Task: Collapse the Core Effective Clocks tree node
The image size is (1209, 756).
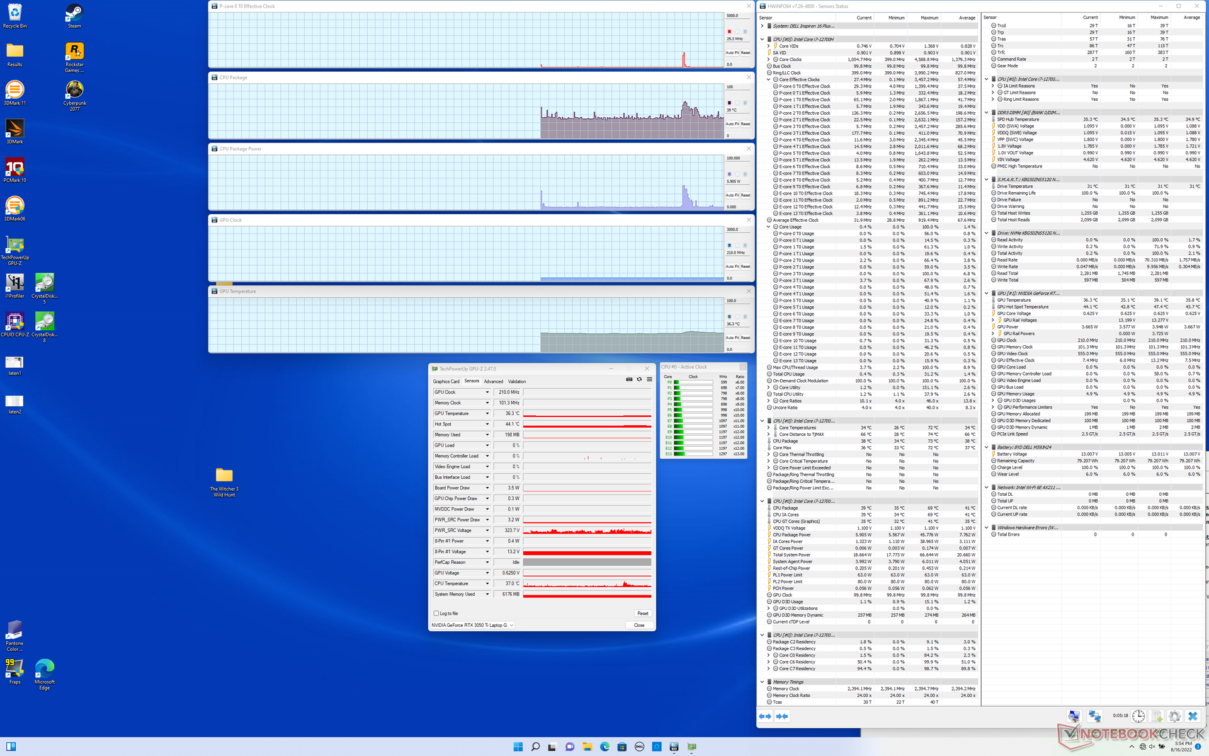Action: (x=768, y=79)
